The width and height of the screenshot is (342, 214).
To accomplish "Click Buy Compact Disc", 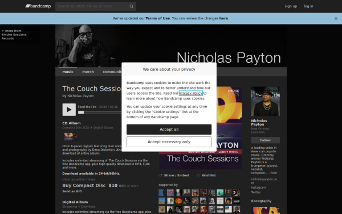I will [84, 185].
